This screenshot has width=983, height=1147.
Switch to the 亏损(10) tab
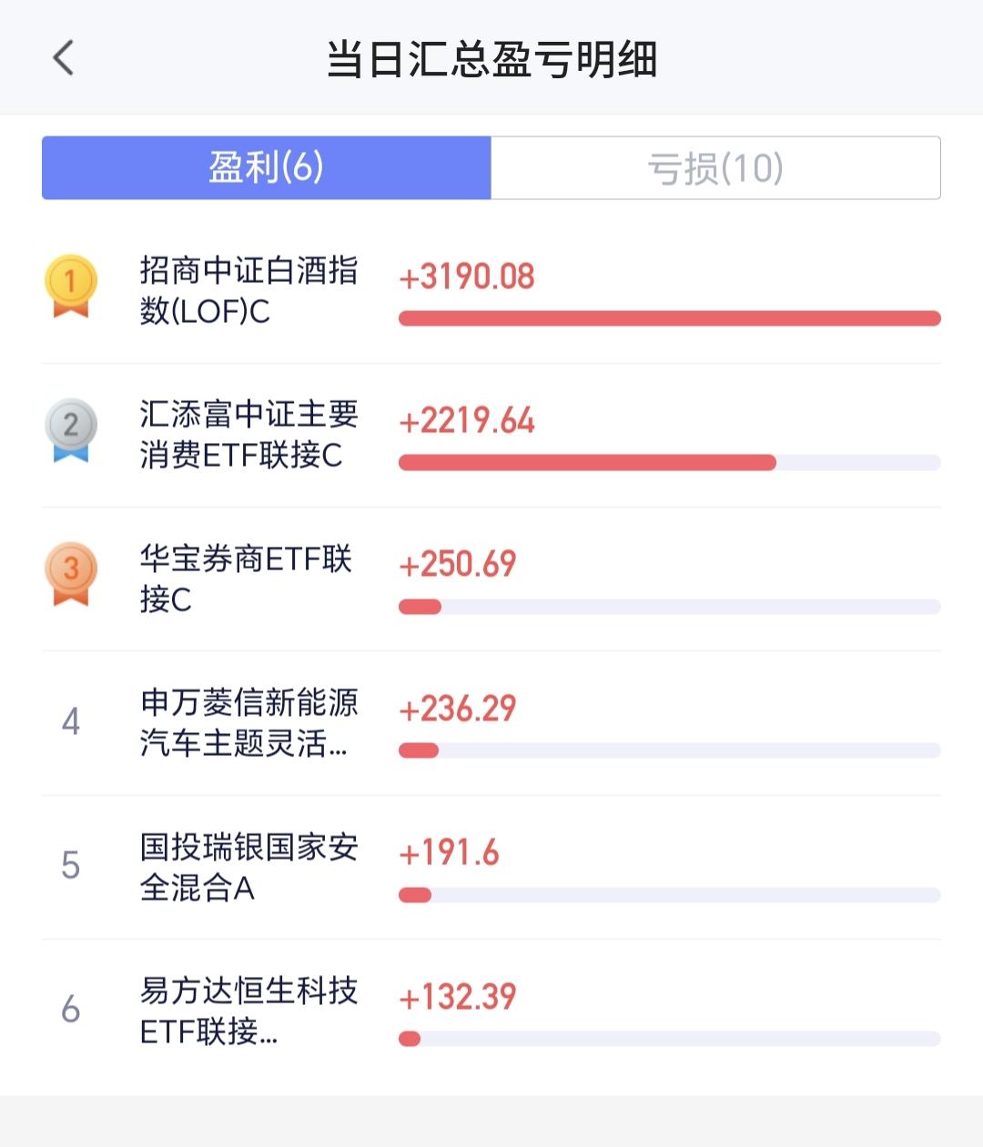click(715, 167)
